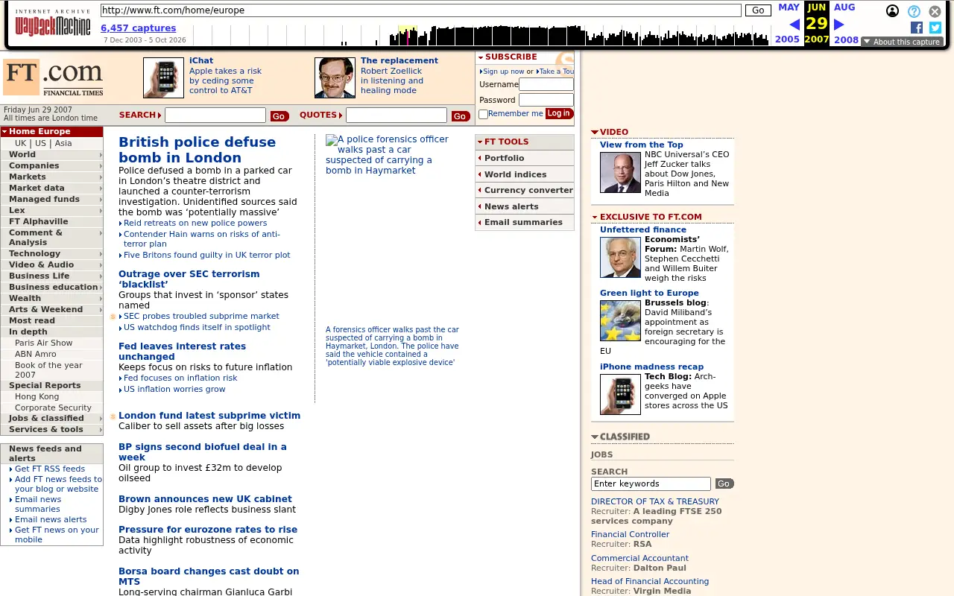This screenshot has height=596, width=954.
Task: Open the Wayback Machine logo
Action: (53, 23)
